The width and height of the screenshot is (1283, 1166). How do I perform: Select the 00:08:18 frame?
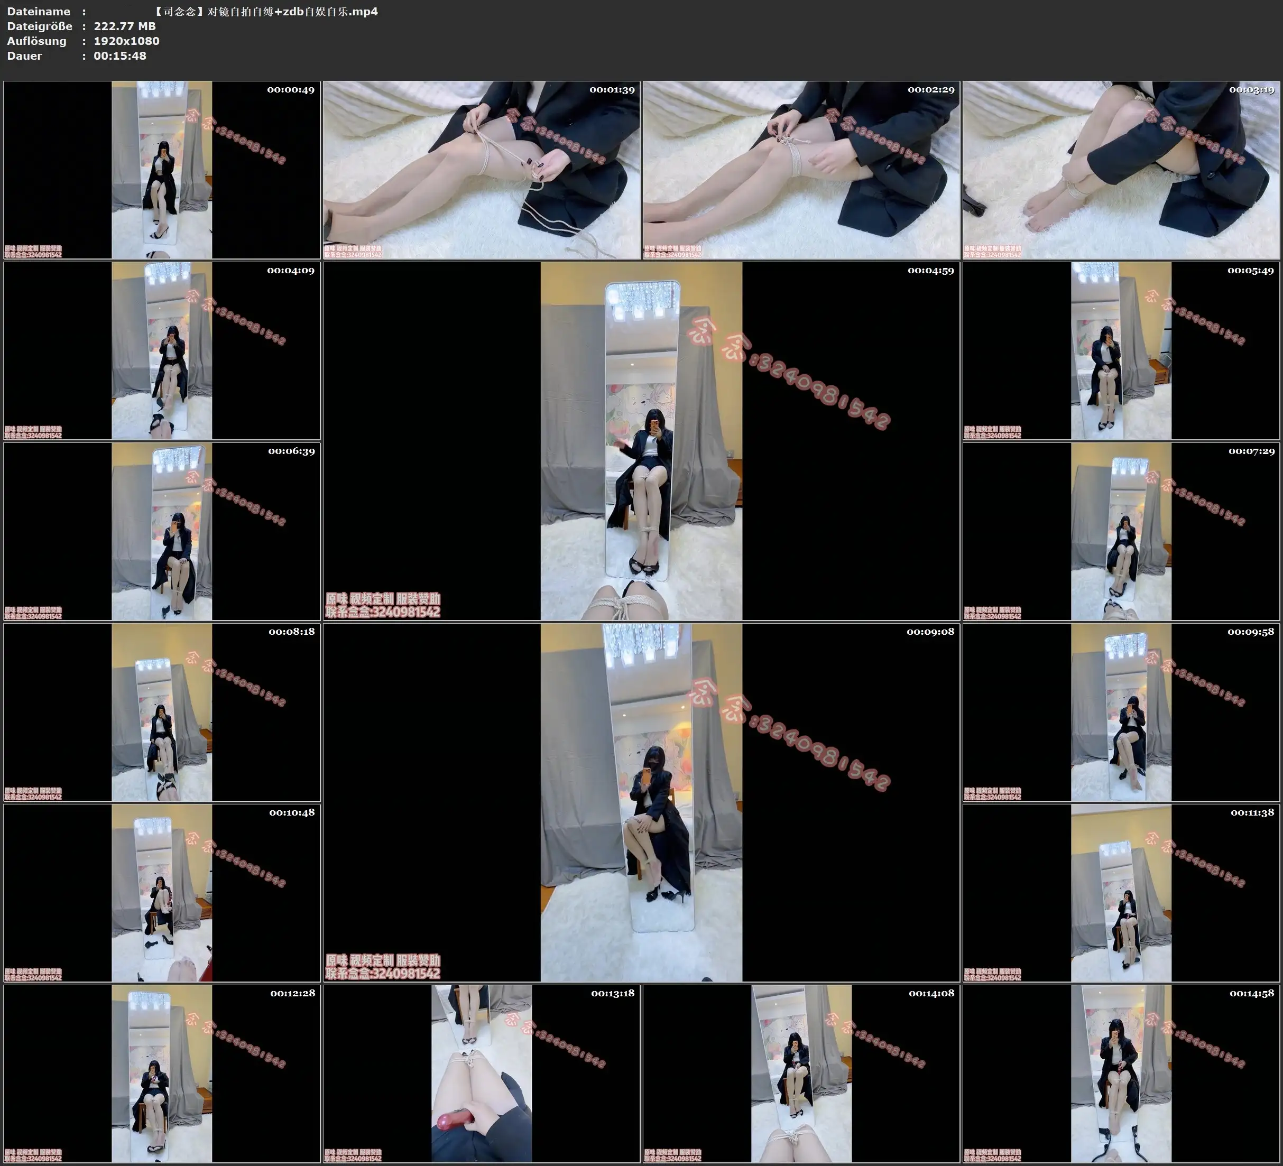[x=162, y=712]
